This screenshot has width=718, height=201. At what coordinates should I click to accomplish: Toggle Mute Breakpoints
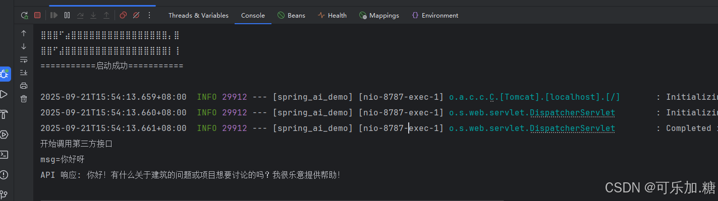136,16
